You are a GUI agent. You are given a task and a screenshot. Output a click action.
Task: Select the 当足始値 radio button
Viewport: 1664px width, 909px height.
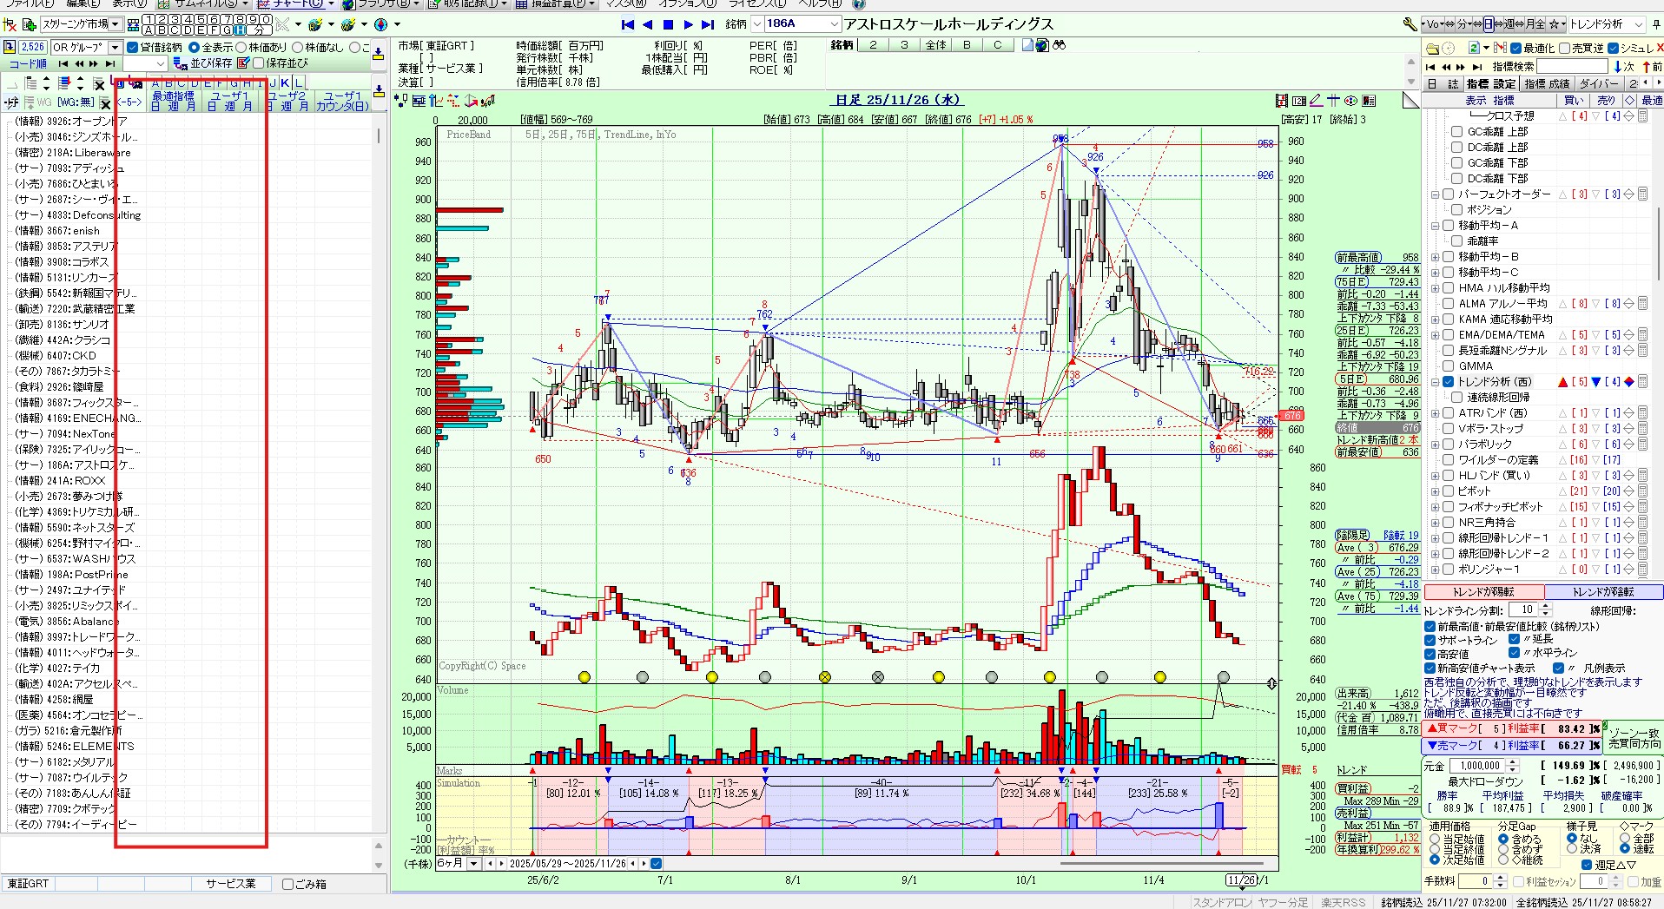(x=1435, y=840)
